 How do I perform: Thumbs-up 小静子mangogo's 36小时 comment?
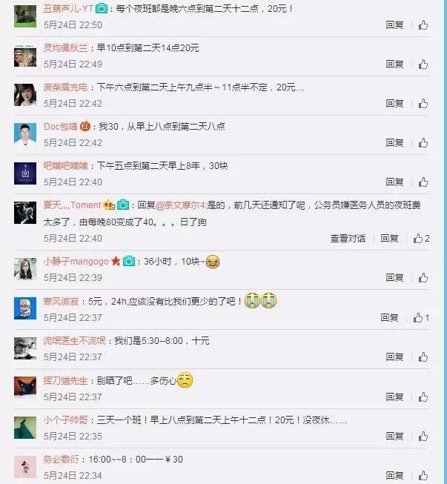point(423,278)
